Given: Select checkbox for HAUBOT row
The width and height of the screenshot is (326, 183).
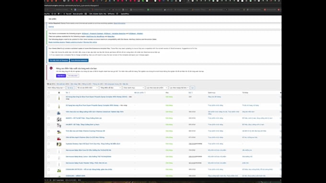Looking at the screenshot, I should click(x=49, y=125).
